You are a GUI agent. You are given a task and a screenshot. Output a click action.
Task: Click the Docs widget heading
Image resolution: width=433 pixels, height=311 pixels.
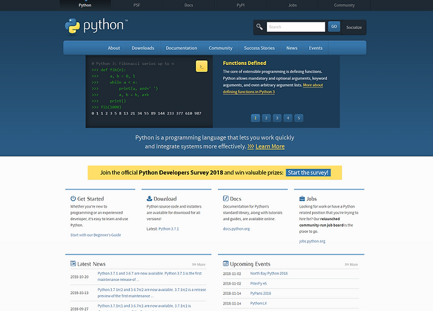point(236,199)
